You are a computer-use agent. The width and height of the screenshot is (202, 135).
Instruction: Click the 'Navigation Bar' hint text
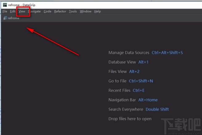(122, 100)
